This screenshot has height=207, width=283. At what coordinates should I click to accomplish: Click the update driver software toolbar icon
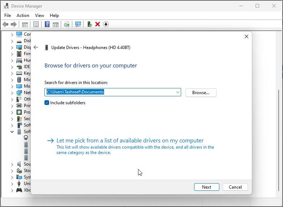click(x=67, y=24)
